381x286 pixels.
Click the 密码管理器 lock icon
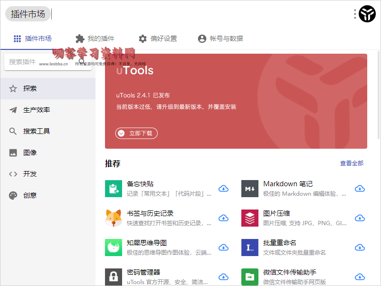pos(114,276)
